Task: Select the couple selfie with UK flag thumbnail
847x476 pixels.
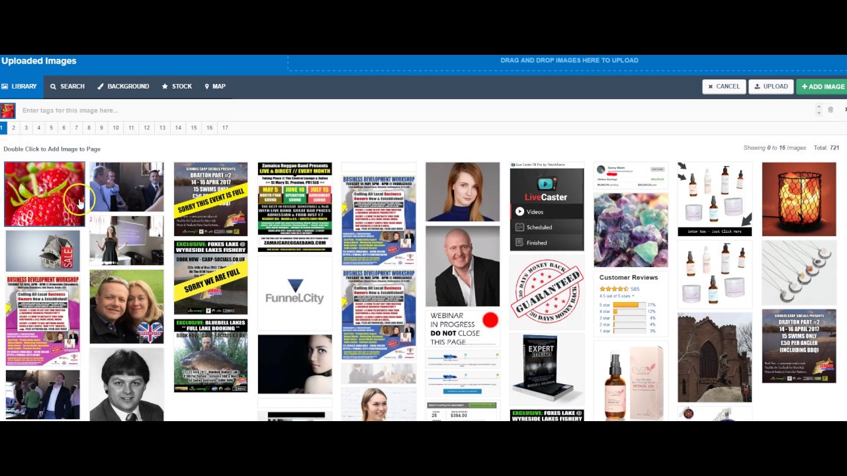Action: [126, 306]
